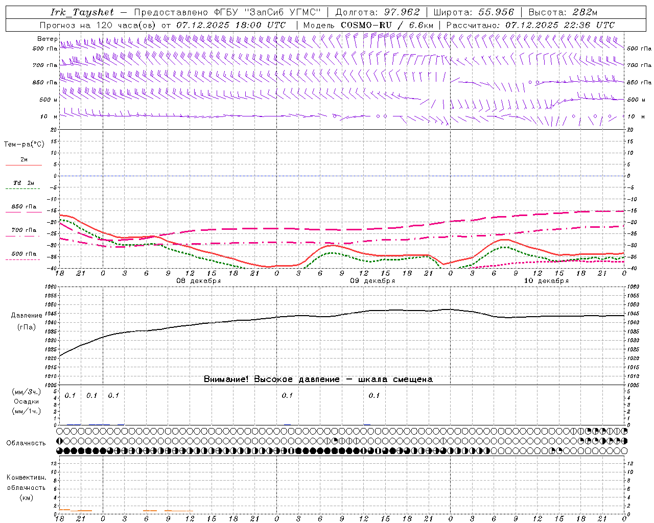Click the forecast start 07.12.2025 18:00 UTC
This screenshot has height=523, width=654.
coord(231,25)
